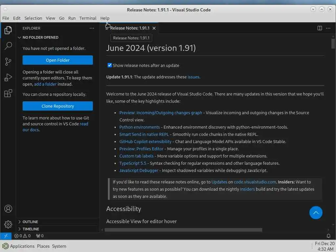Image resolution: width=336 pixels, height=252 pixels.
Task: Open Smart Send in native REPL link
Action: (144, 134)
